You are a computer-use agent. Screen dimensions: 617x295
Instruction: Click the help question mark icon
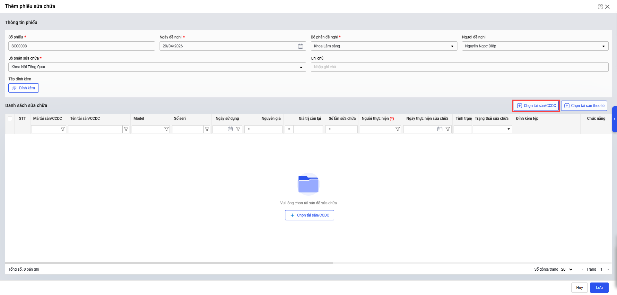click(600, 6)
